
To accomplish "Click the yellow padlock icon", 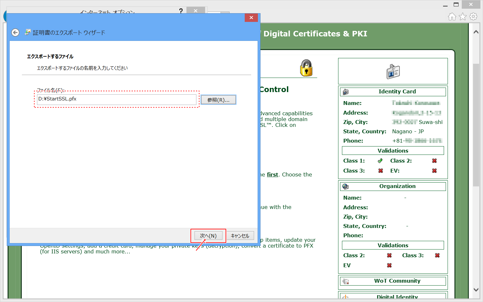I will [x=306, y=68].
